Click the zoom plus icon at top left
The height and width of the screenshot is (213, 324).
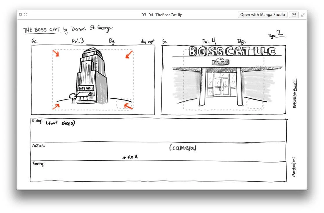pyautogui.click(x=26, y=14)
